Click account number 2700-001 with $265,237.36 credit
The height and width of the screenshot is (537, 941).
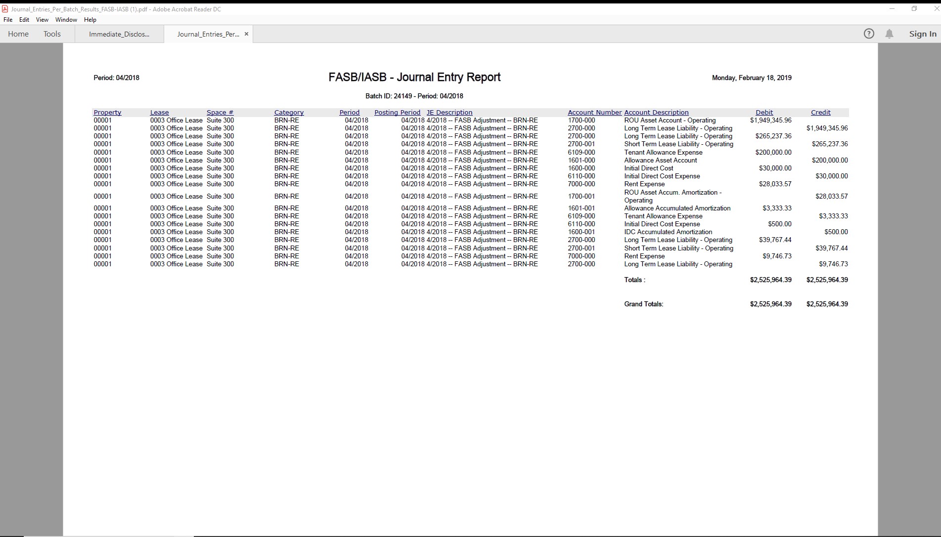[x=582, y=144]
